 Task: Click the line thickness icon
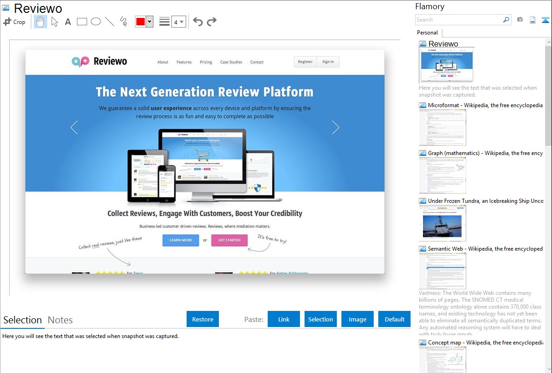(x=164, y=22)
